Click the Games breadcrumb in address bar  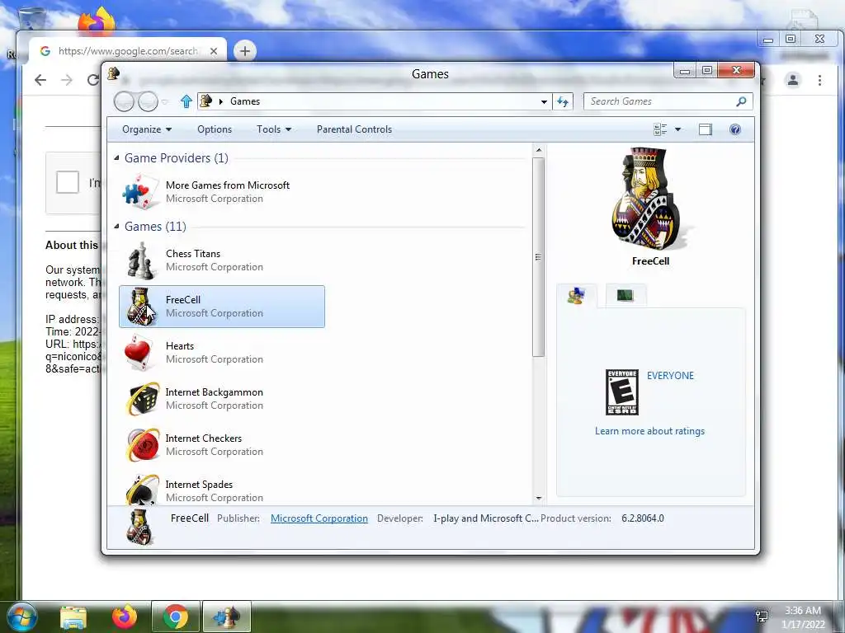pos(244,101)
